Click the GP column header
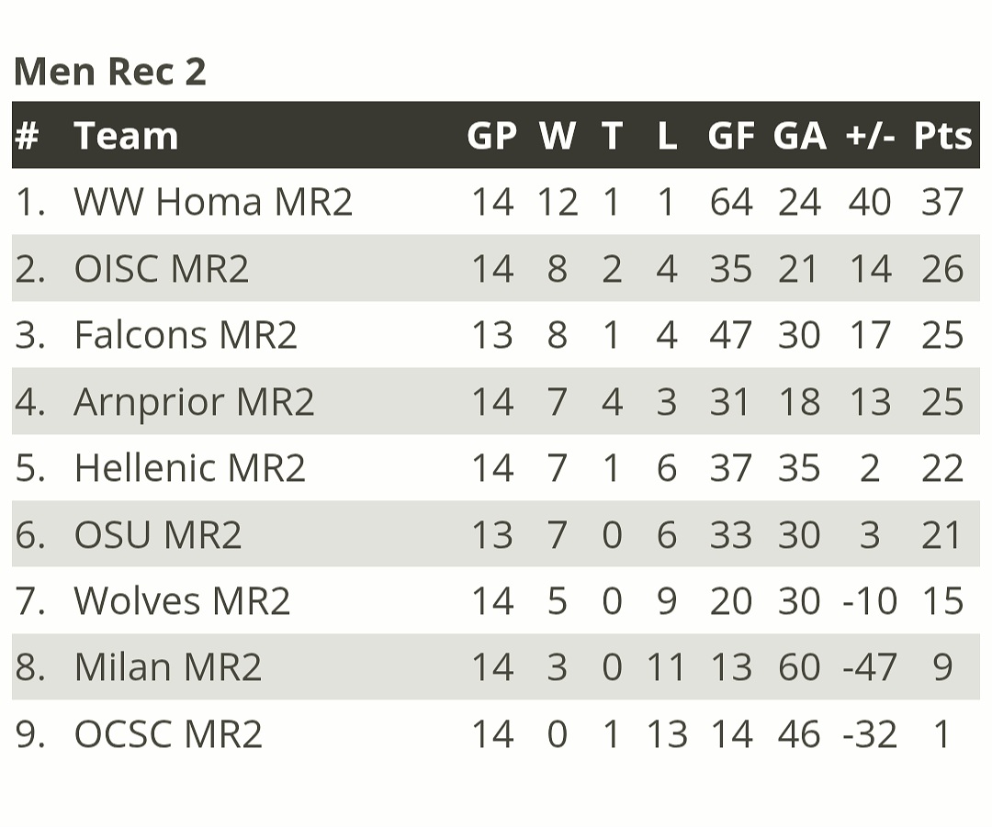 coord(491,136)
